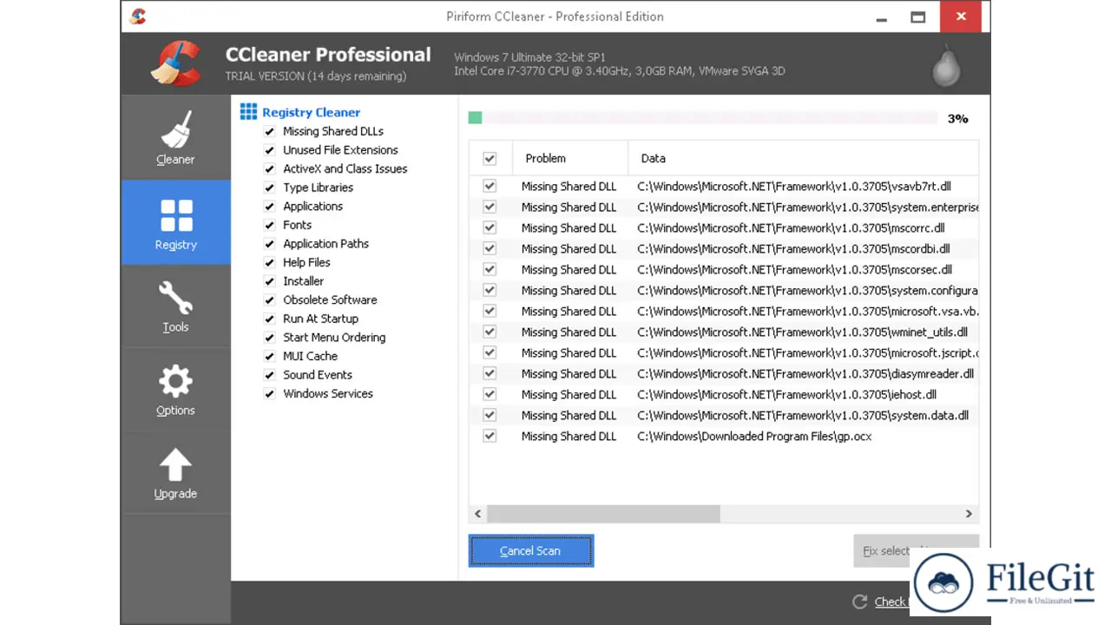Click the Check for updates link

pyautogui.click(x=891, y=602)
